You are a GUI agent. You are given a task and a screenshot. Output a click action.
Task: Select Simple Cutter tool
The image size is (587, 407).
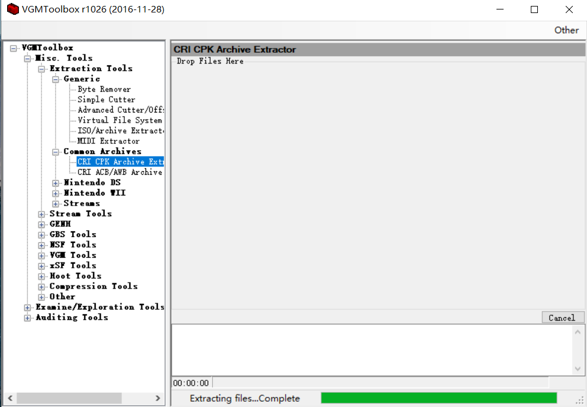107,100
